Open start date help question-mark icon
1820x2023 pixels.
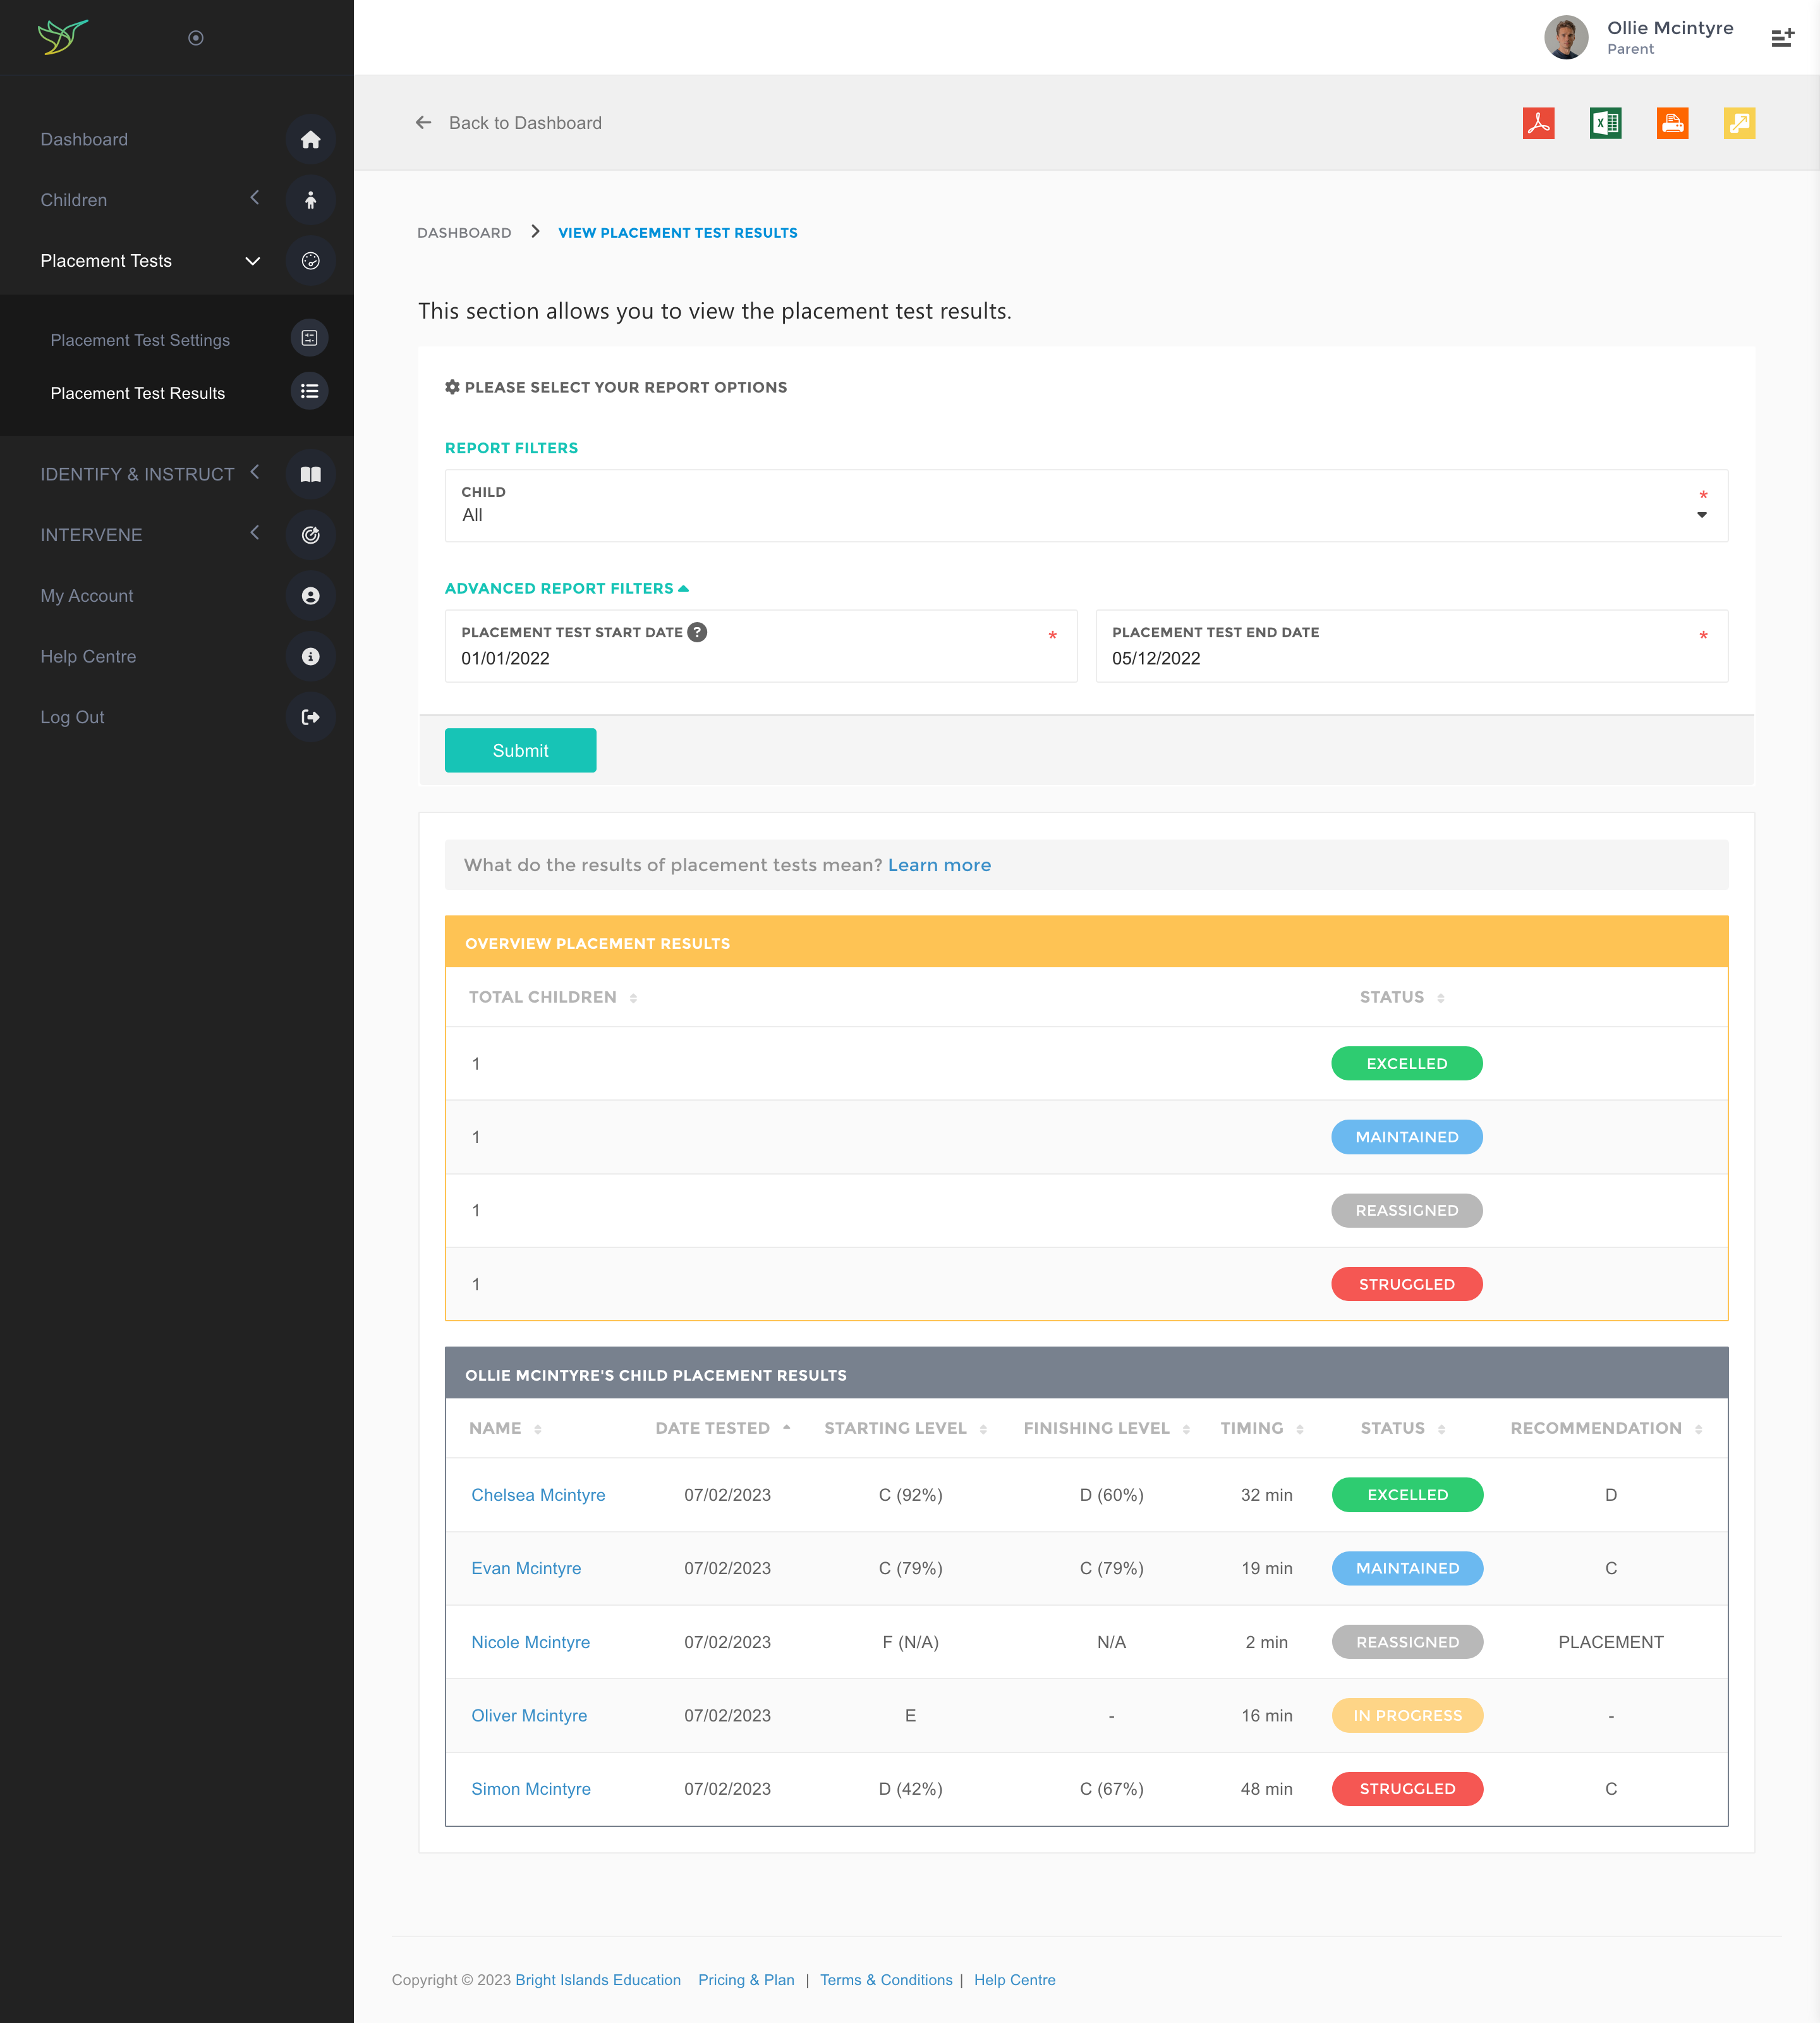click(697, 632)
